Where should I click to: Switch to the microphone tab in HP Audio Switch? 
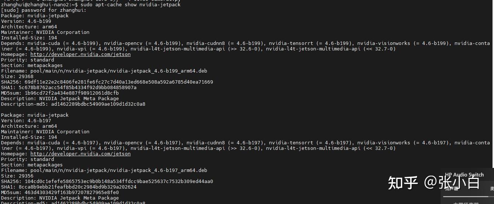[x=492, y=189]
